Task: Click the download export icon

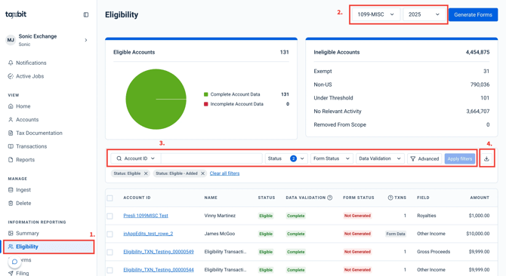Action: pos(486,158)
